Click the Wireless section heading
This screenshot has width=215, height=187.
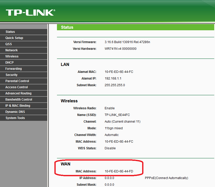69,101
